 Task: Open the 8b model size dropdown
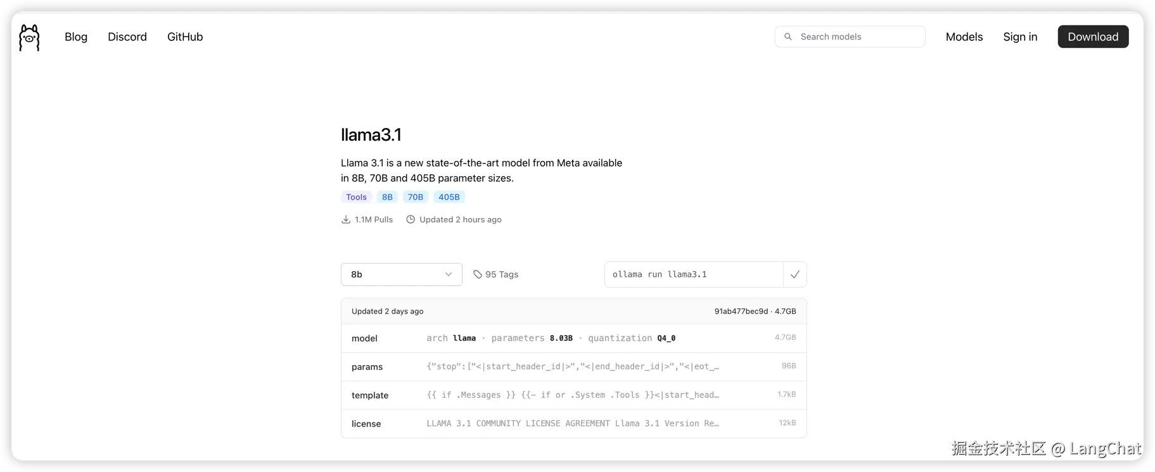(x=401, y=274)
